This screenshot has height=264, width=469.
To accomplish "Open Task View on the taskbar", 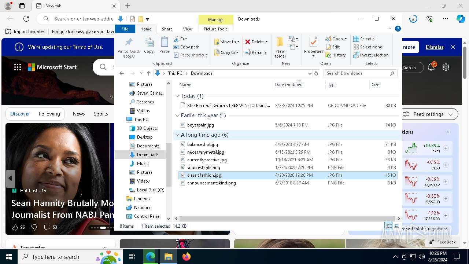I will click(132, 257).
